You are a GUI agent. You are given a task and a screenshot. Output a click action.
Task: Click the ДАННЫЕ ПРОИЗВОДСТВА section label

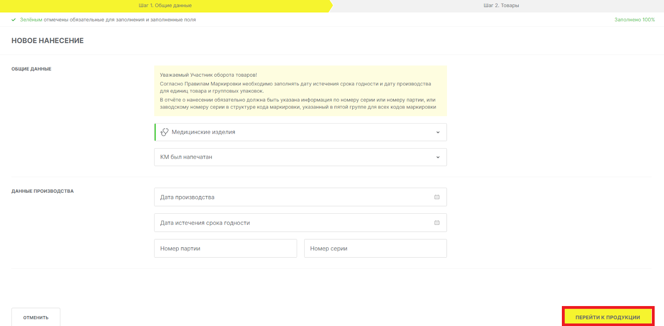pyautogui.click(x=42, y=191)
